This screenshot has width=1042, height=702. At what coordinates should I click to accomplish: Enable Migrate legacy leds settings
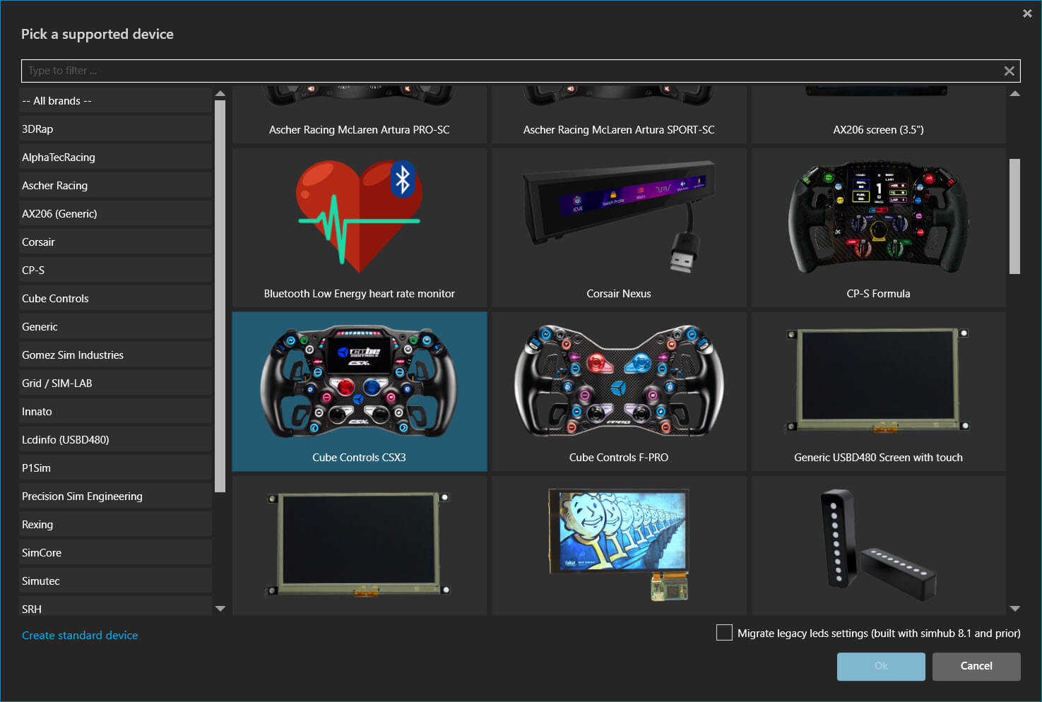point(723,633)
